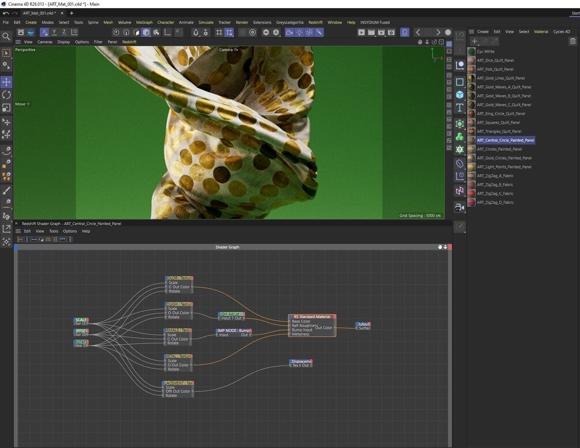Open the Material Manager hamburger menu
The height and width of the screenshot is (448, 580).
coord(471,32)
